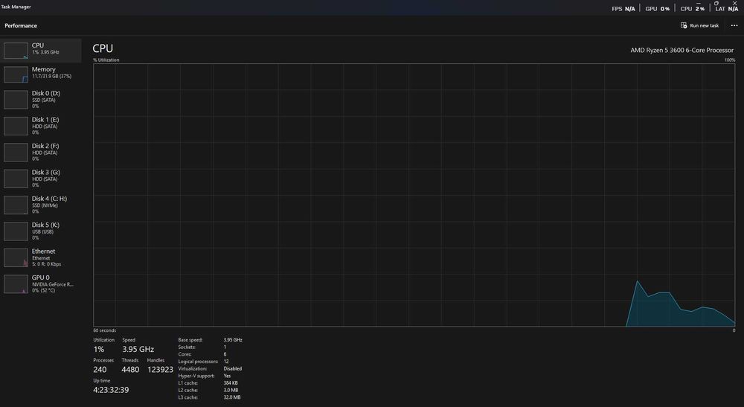Open the three-dot more options menu
Screen dimensions: 744x407
tap(734, 25)
